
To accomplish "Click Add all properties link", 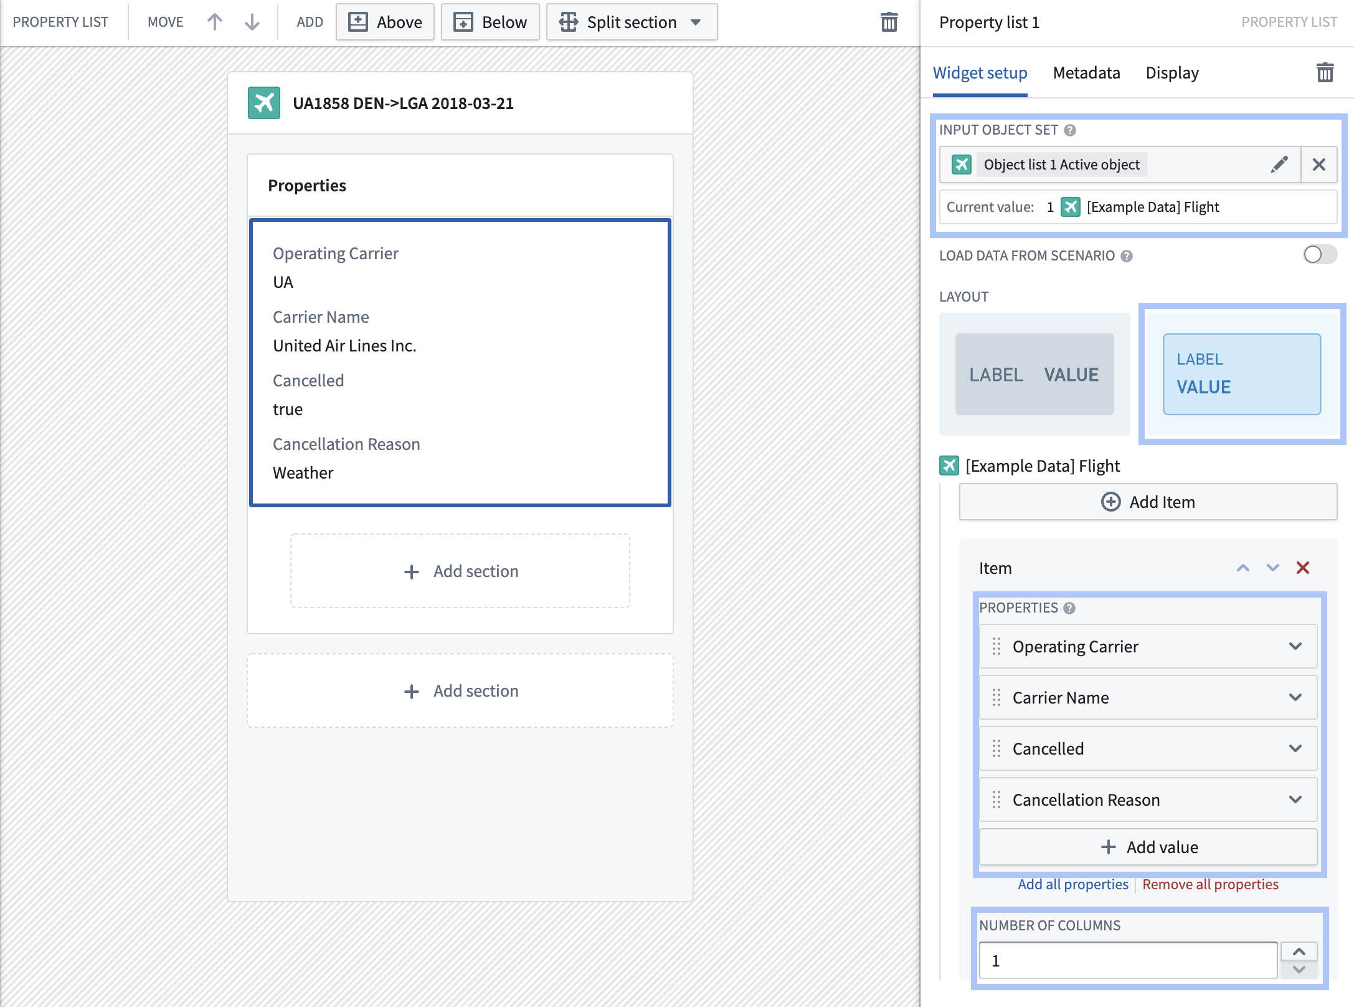I will tap(1072, 884).
